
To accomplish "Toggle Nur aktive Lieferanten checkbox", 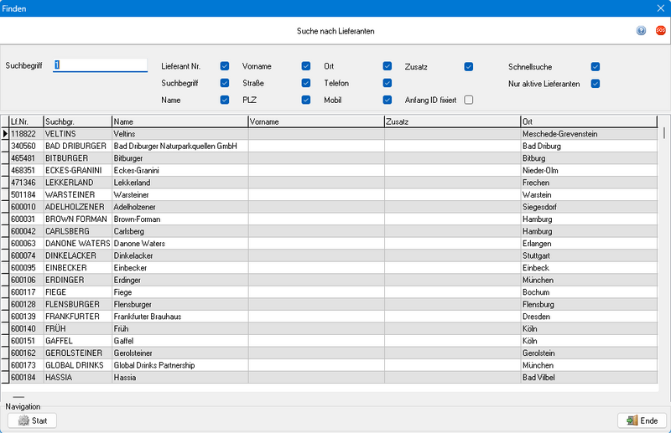I will (596, 84).
